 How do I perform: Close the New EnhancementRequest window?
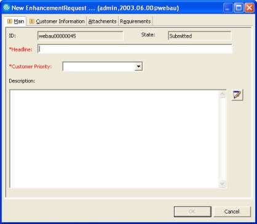[250, 8]
